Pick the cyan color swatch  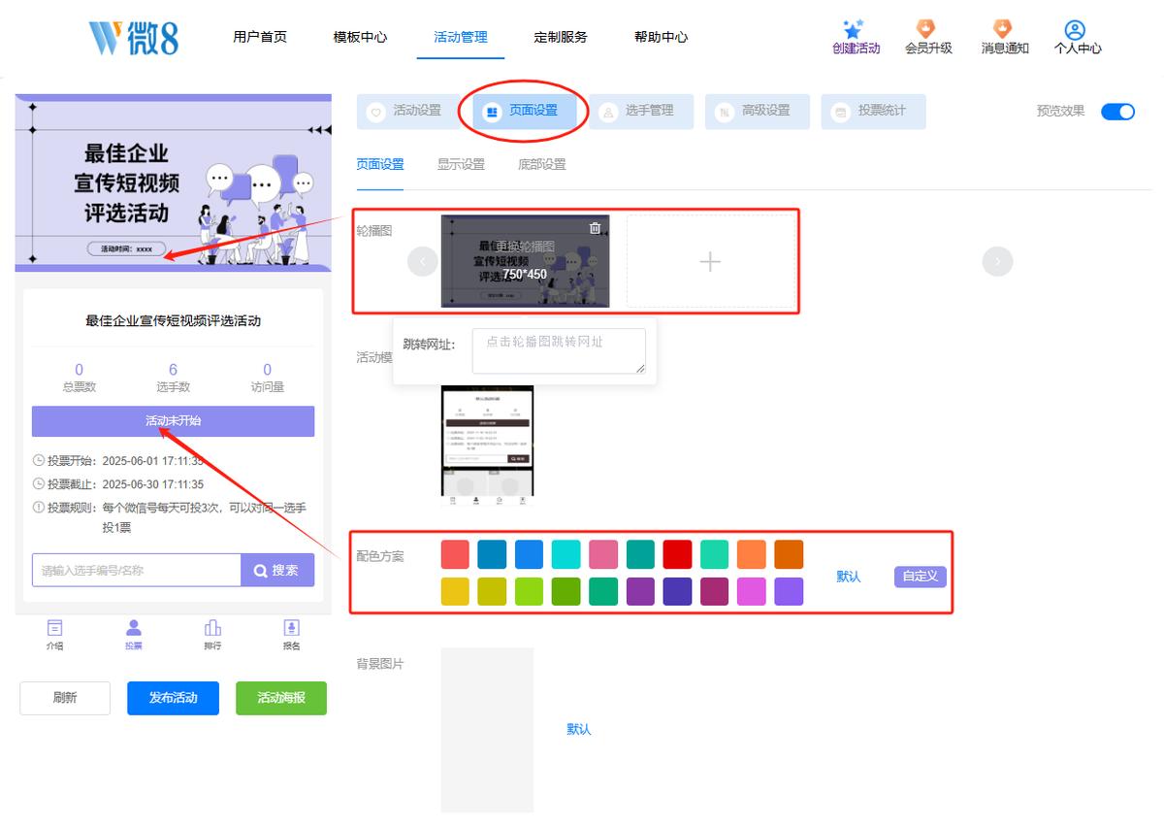pyautogui.click(x=566, y=554)
